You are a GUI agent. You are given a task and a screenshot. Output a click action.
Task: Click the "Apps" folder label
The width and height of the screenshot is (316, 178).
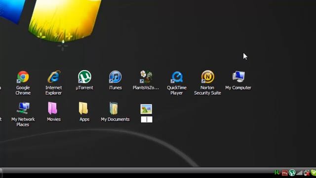[84, 119]
